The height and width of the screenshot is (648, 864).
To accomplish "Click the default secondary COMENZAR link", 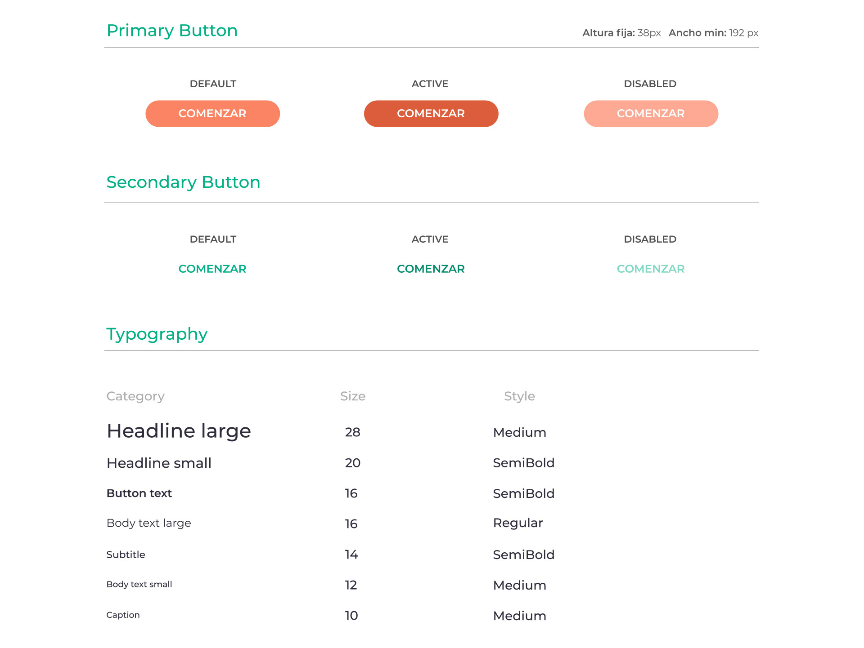I will 212,269.
